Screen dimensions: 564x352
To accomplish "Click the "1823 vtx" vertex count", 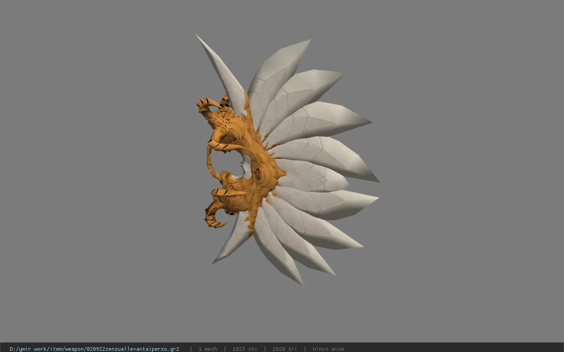I will (x=245, y=349).
